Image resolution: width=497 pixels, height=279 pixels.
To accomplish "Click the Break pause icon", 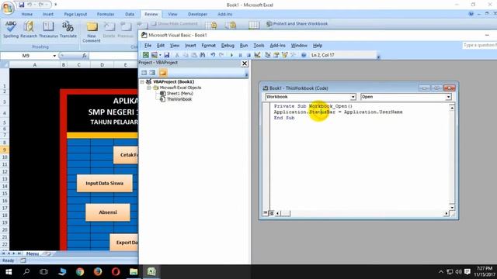I will pos(240,55).
